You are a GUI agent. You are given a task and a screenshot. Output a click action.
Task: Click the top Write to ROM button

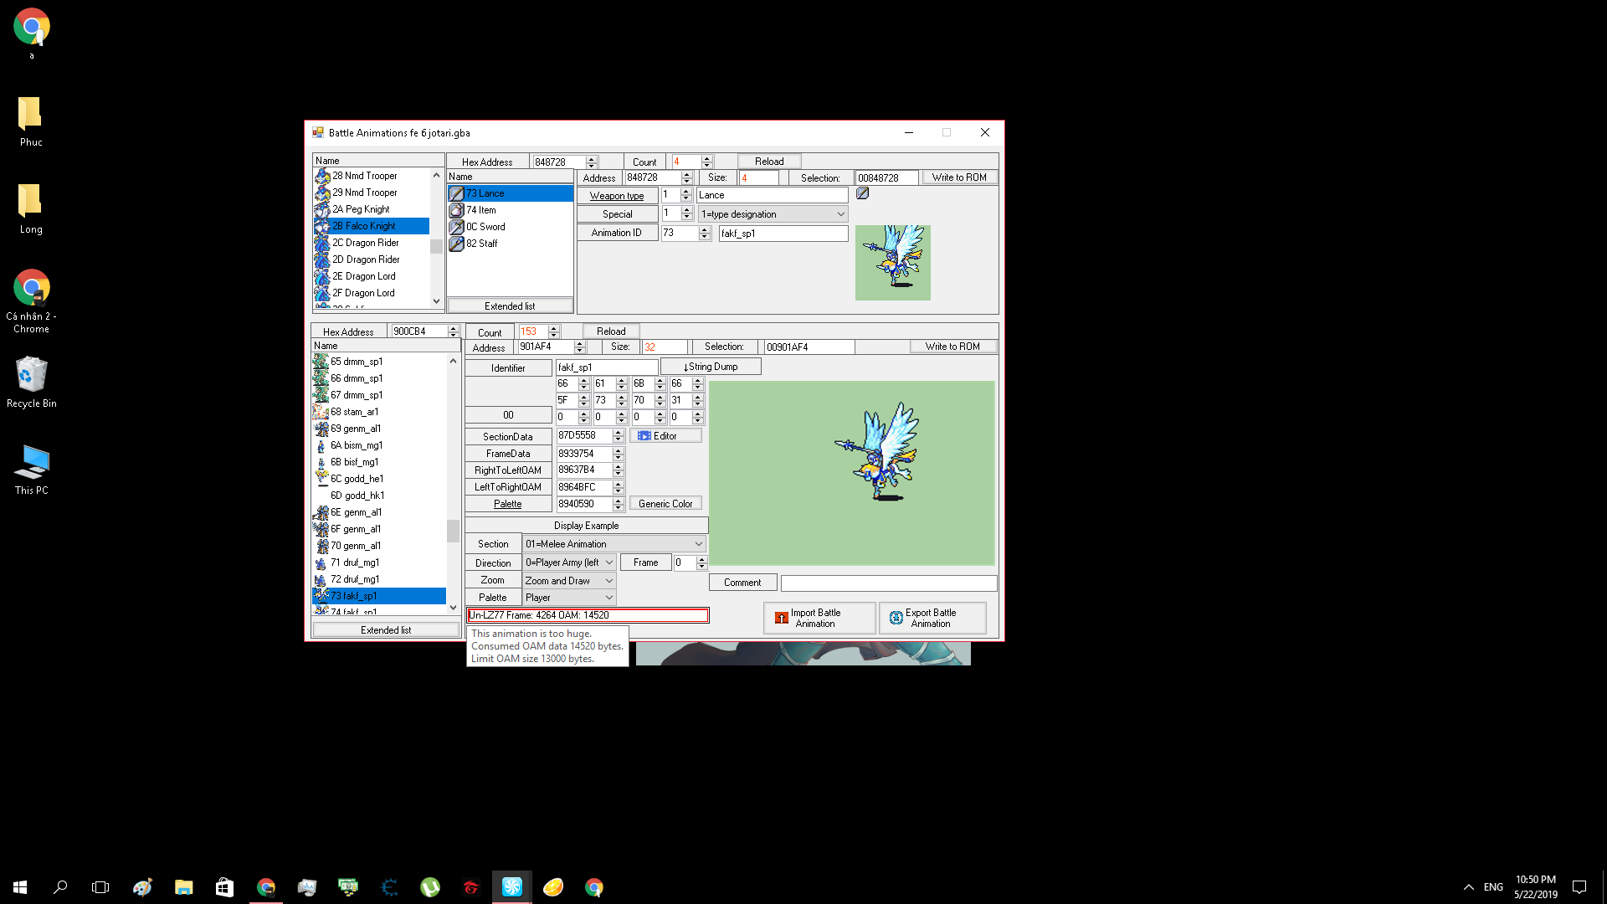tap(959, 177)
